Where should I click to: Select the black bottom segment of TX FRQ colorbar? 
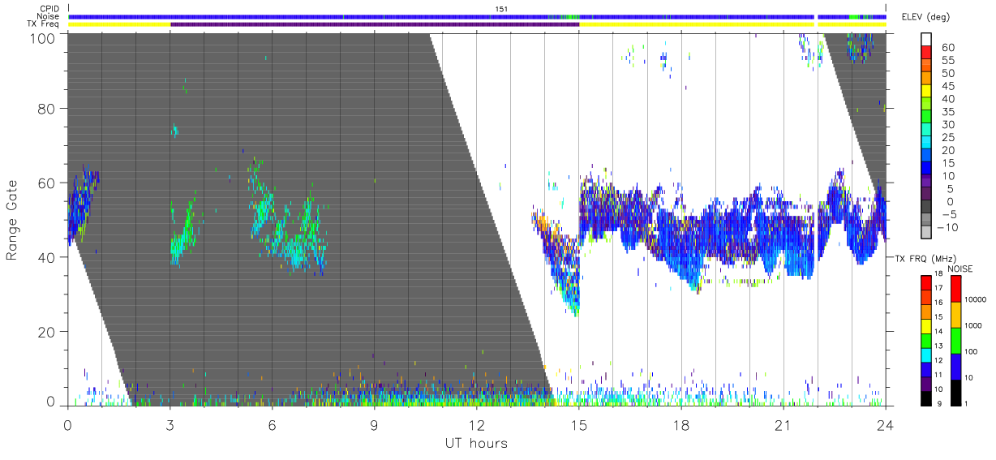926,399
